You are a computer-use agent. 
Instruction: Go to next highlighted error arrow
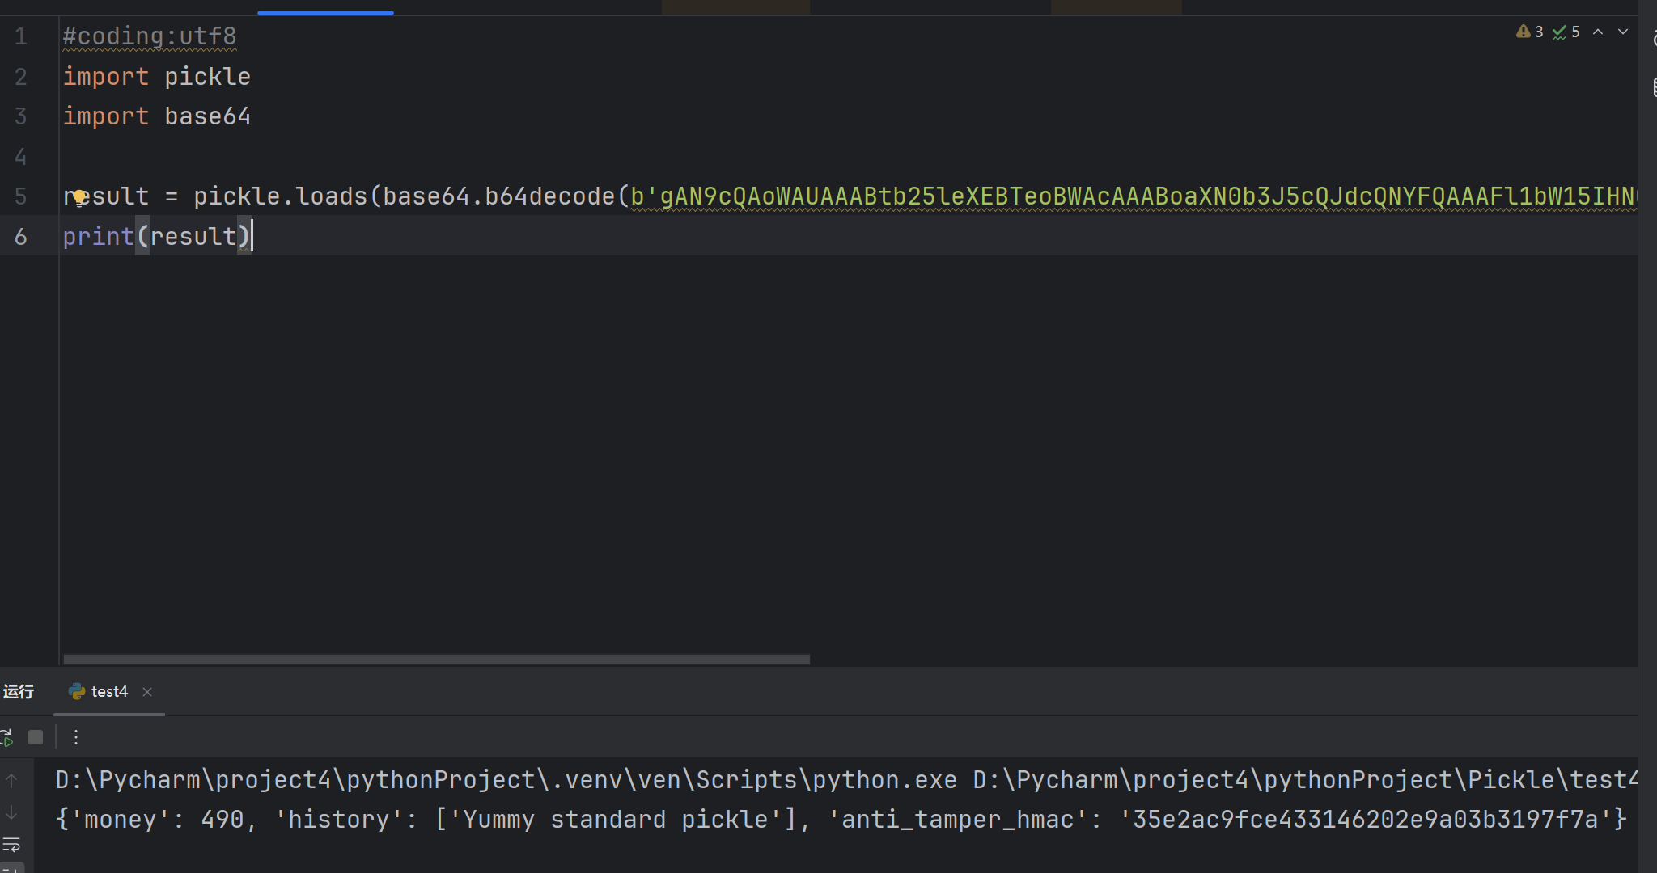pyautogui.click(x=1622, y=32)
